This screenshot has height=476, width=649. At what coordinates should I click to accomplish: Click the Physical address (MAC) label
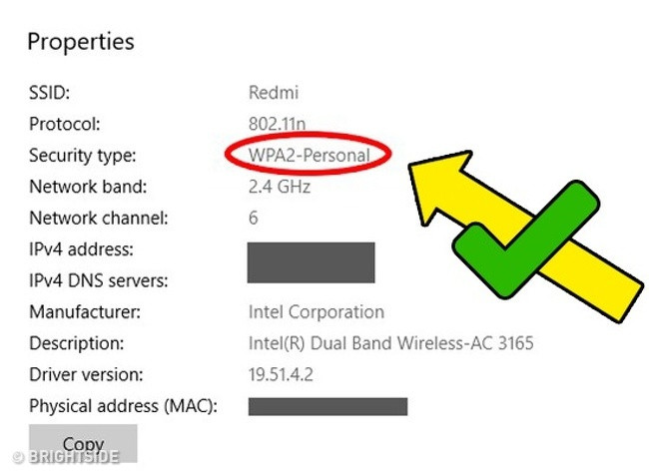[123, 406]
